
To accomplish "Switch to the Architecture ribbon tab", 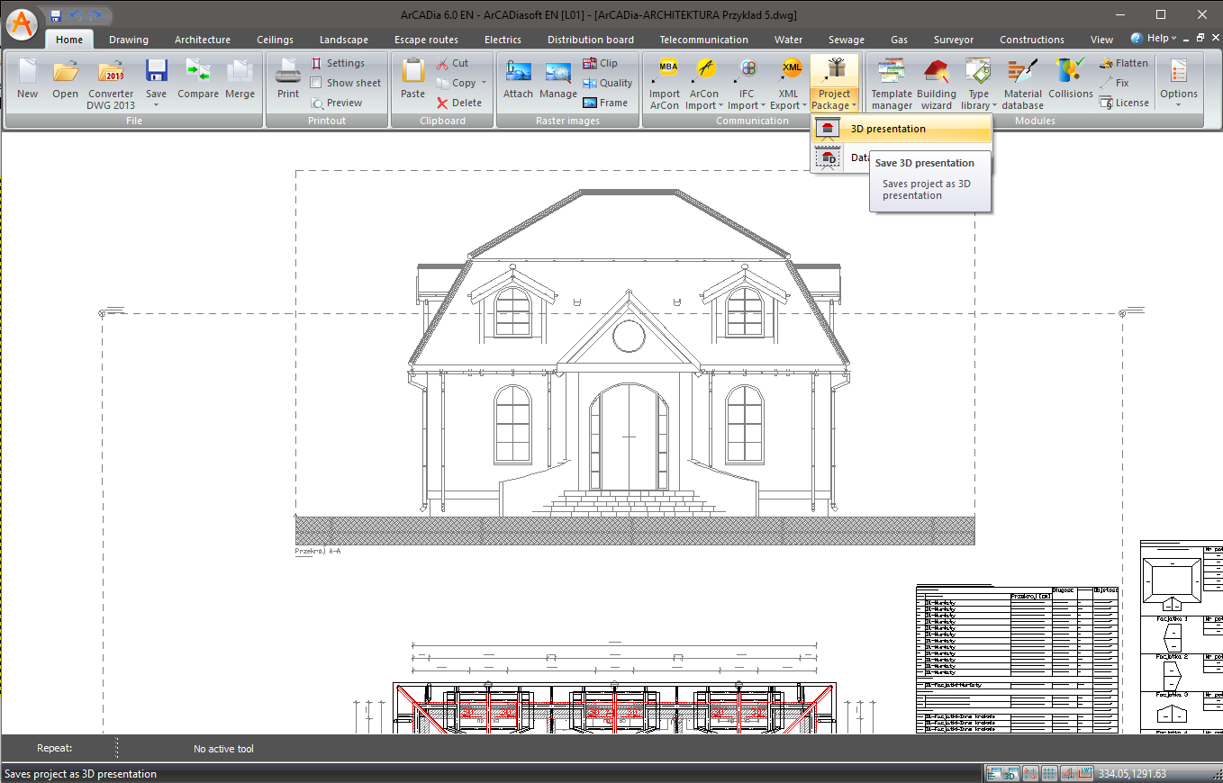I will 203,40.
